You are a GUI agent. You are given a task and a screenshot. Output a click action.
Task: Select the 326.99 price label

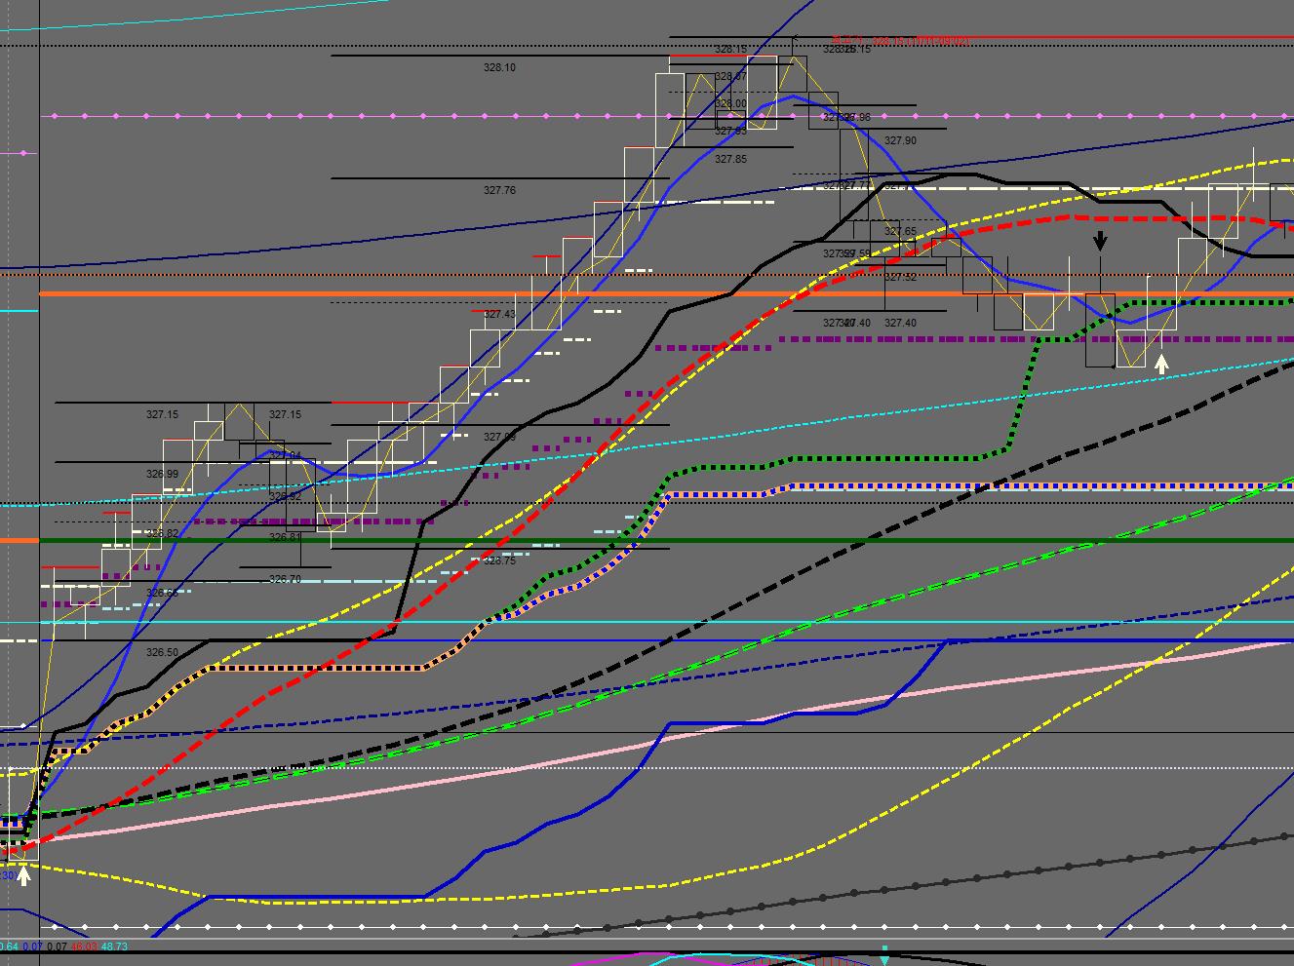[162, 475]
